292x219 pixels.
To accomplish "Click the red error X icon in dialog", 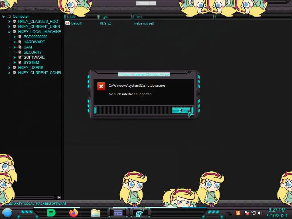I will click(x=101, y=86).
